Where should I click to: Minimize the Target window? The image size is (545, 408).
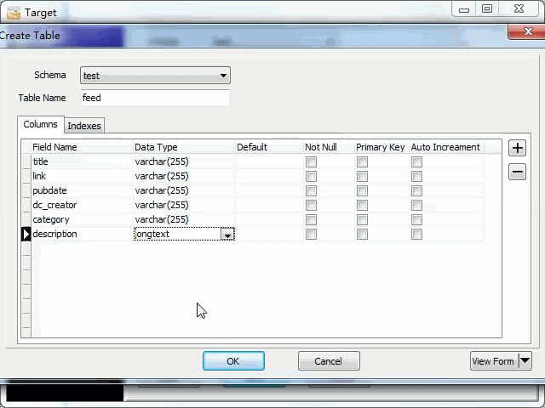tap(464, 9)
